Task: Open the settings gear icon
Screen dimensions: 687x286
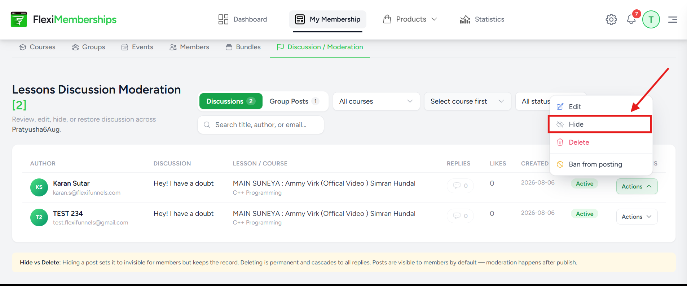Action: coord(611,19)
